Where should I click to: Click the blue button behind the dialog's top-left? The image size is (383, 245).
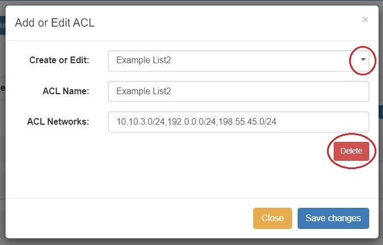pyautogui.click(x=2, y=25)
